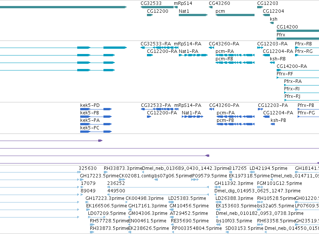Select EST GM10456.5prime
The width and height of the screenshot is (319, 234).
point(189,206)
